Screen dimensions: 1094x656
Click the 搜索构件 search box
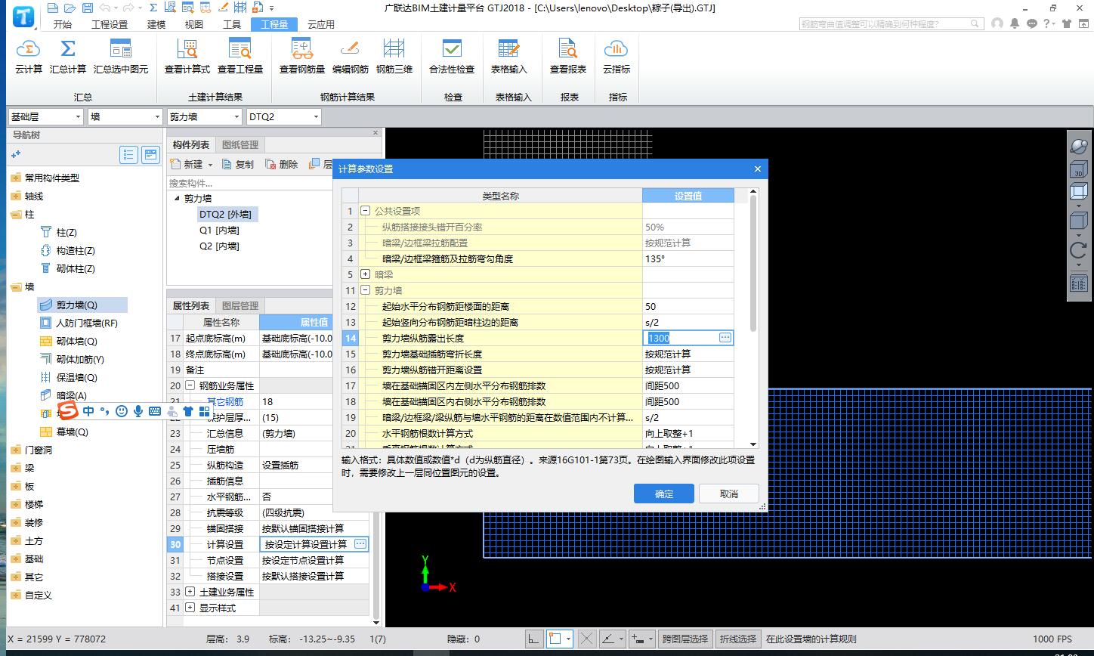click(249, 183)
